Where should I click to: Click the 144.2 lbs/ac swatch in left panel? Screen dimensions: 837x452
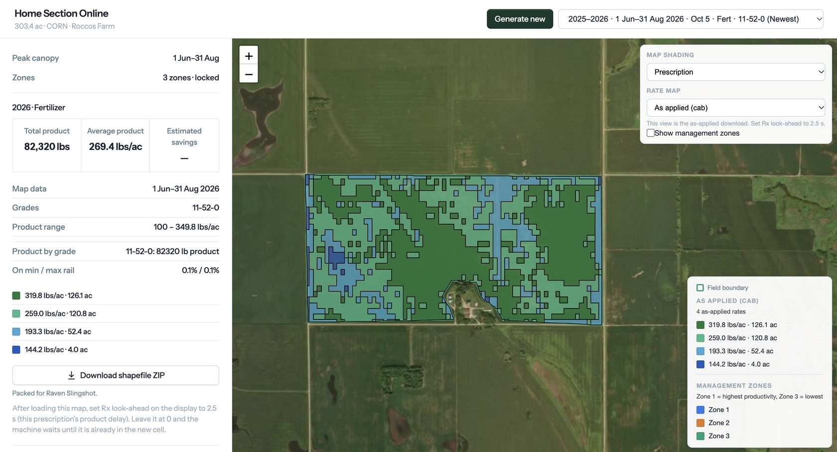pos(16,349)
